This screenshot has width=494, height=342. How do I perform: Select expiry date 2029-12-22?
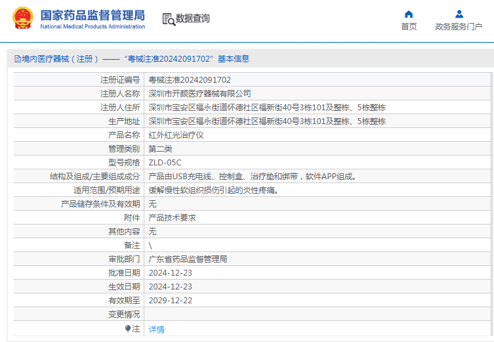(171, 301)
